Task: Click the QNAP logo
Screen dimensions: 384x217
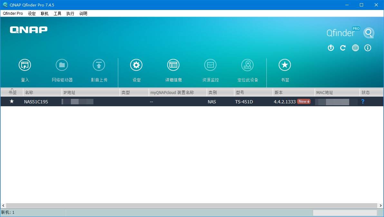Action: point(29,30)
